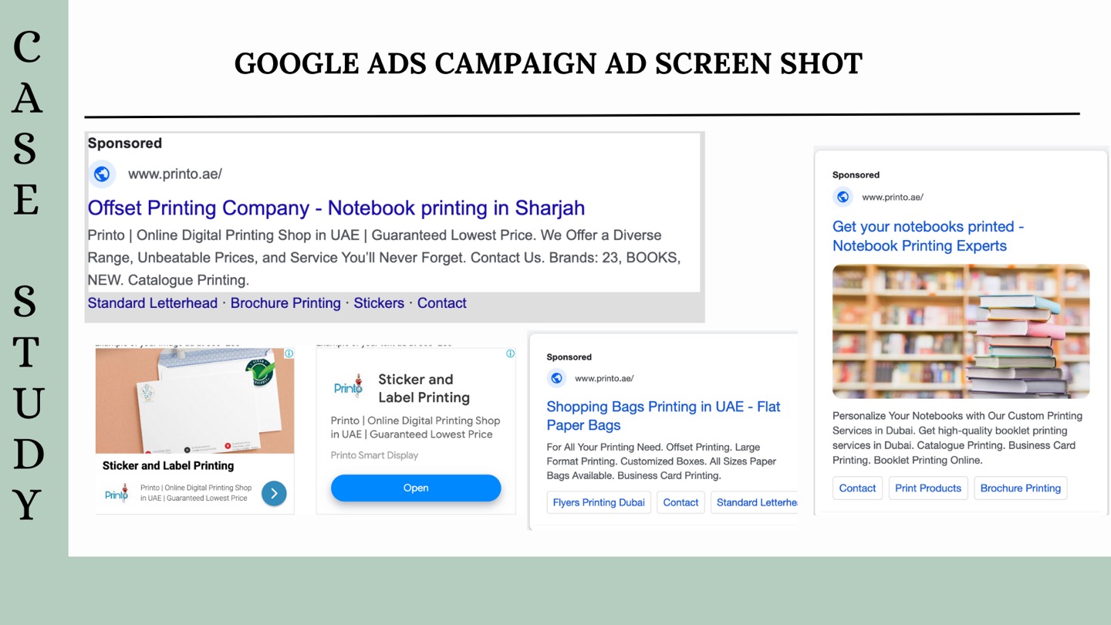Screen dimensions: 1111x625
Task: Click Contact button in the notebook ad
Action: click(x=857, y=488)
